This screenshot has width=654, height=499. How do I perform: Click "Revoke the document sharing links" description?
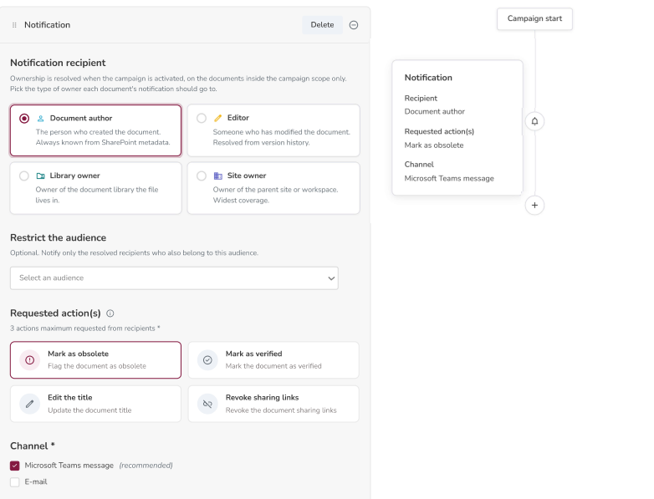click(x=281, y=410)
